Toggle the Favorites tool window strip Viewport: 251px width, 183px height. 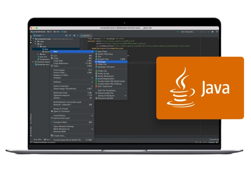coord(31,131)
